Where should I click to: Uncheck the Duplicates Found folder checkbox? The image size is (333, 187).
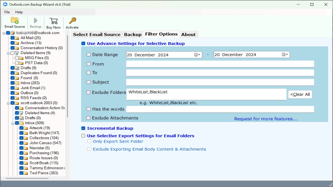[x=12, y=73]
